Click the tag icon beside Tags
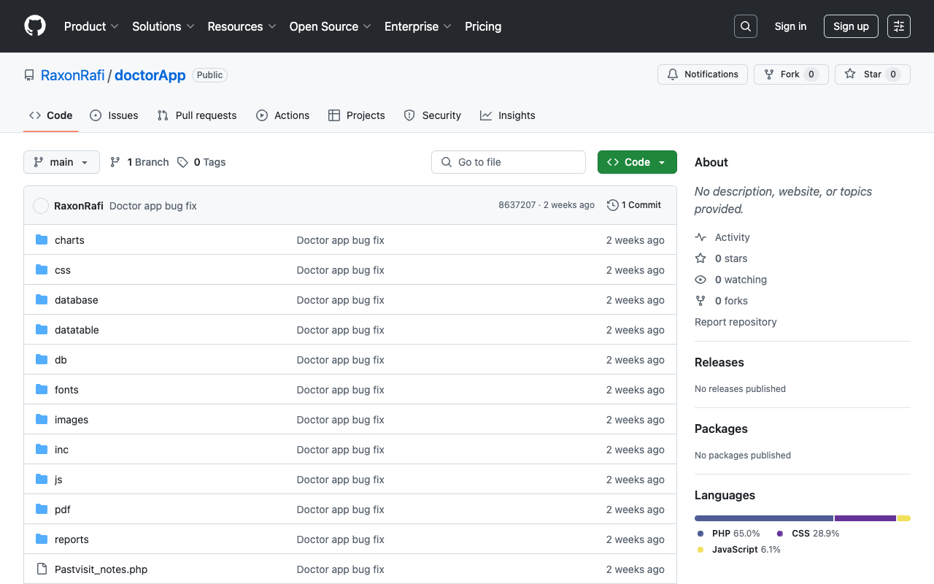This screenshot has width=934, height=584. click(x=182, y=162)
